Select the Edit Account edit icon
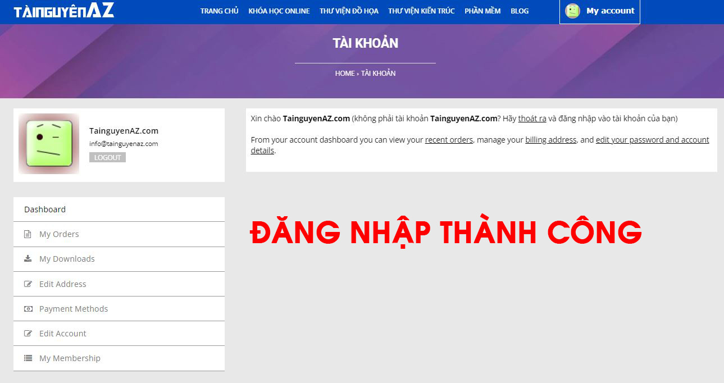724x383 pixels. (x=28, y=333)
